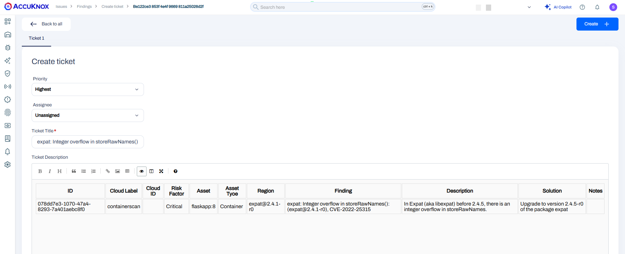The image size is (625, 254).
Task: Click the Finding column header
Action: 343,191
